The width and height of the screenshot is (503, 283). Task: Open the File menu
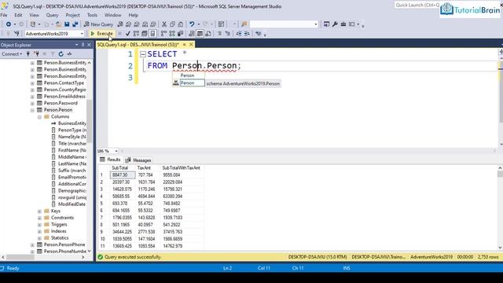click(x=4, y=15)
